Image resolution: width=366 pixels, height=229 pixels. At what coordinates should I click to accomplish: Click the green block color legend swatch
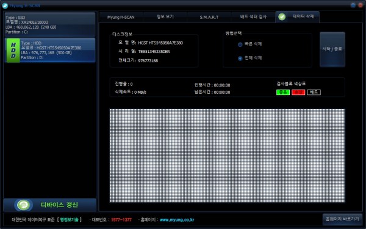point(283,92)
